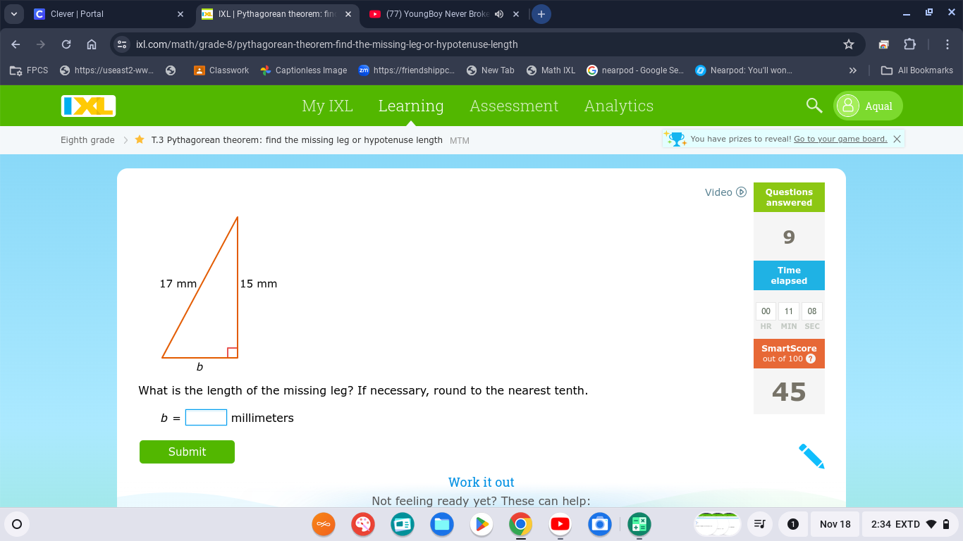
Task: Open the Captionless Image bookmark
Action: (x=303, y=70)
